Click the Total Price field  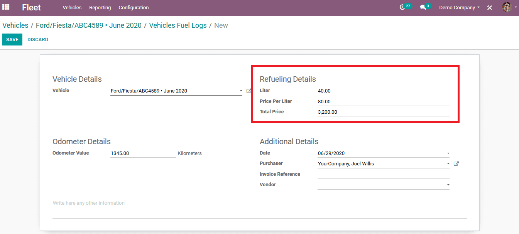click(384, 112)
